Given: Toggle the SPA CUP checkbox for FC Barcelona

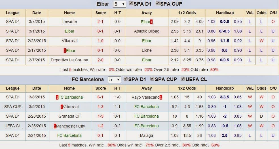Looking at the screenshot, I should [152, 79].
